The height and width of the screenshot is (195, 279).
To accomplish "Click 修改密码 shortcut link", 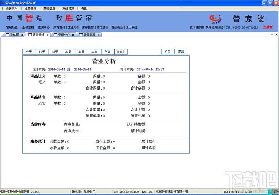I will coord(102,27).
